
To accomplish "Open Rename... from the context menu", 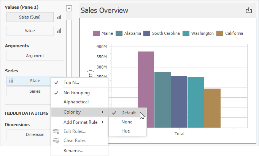I will 73,150.
